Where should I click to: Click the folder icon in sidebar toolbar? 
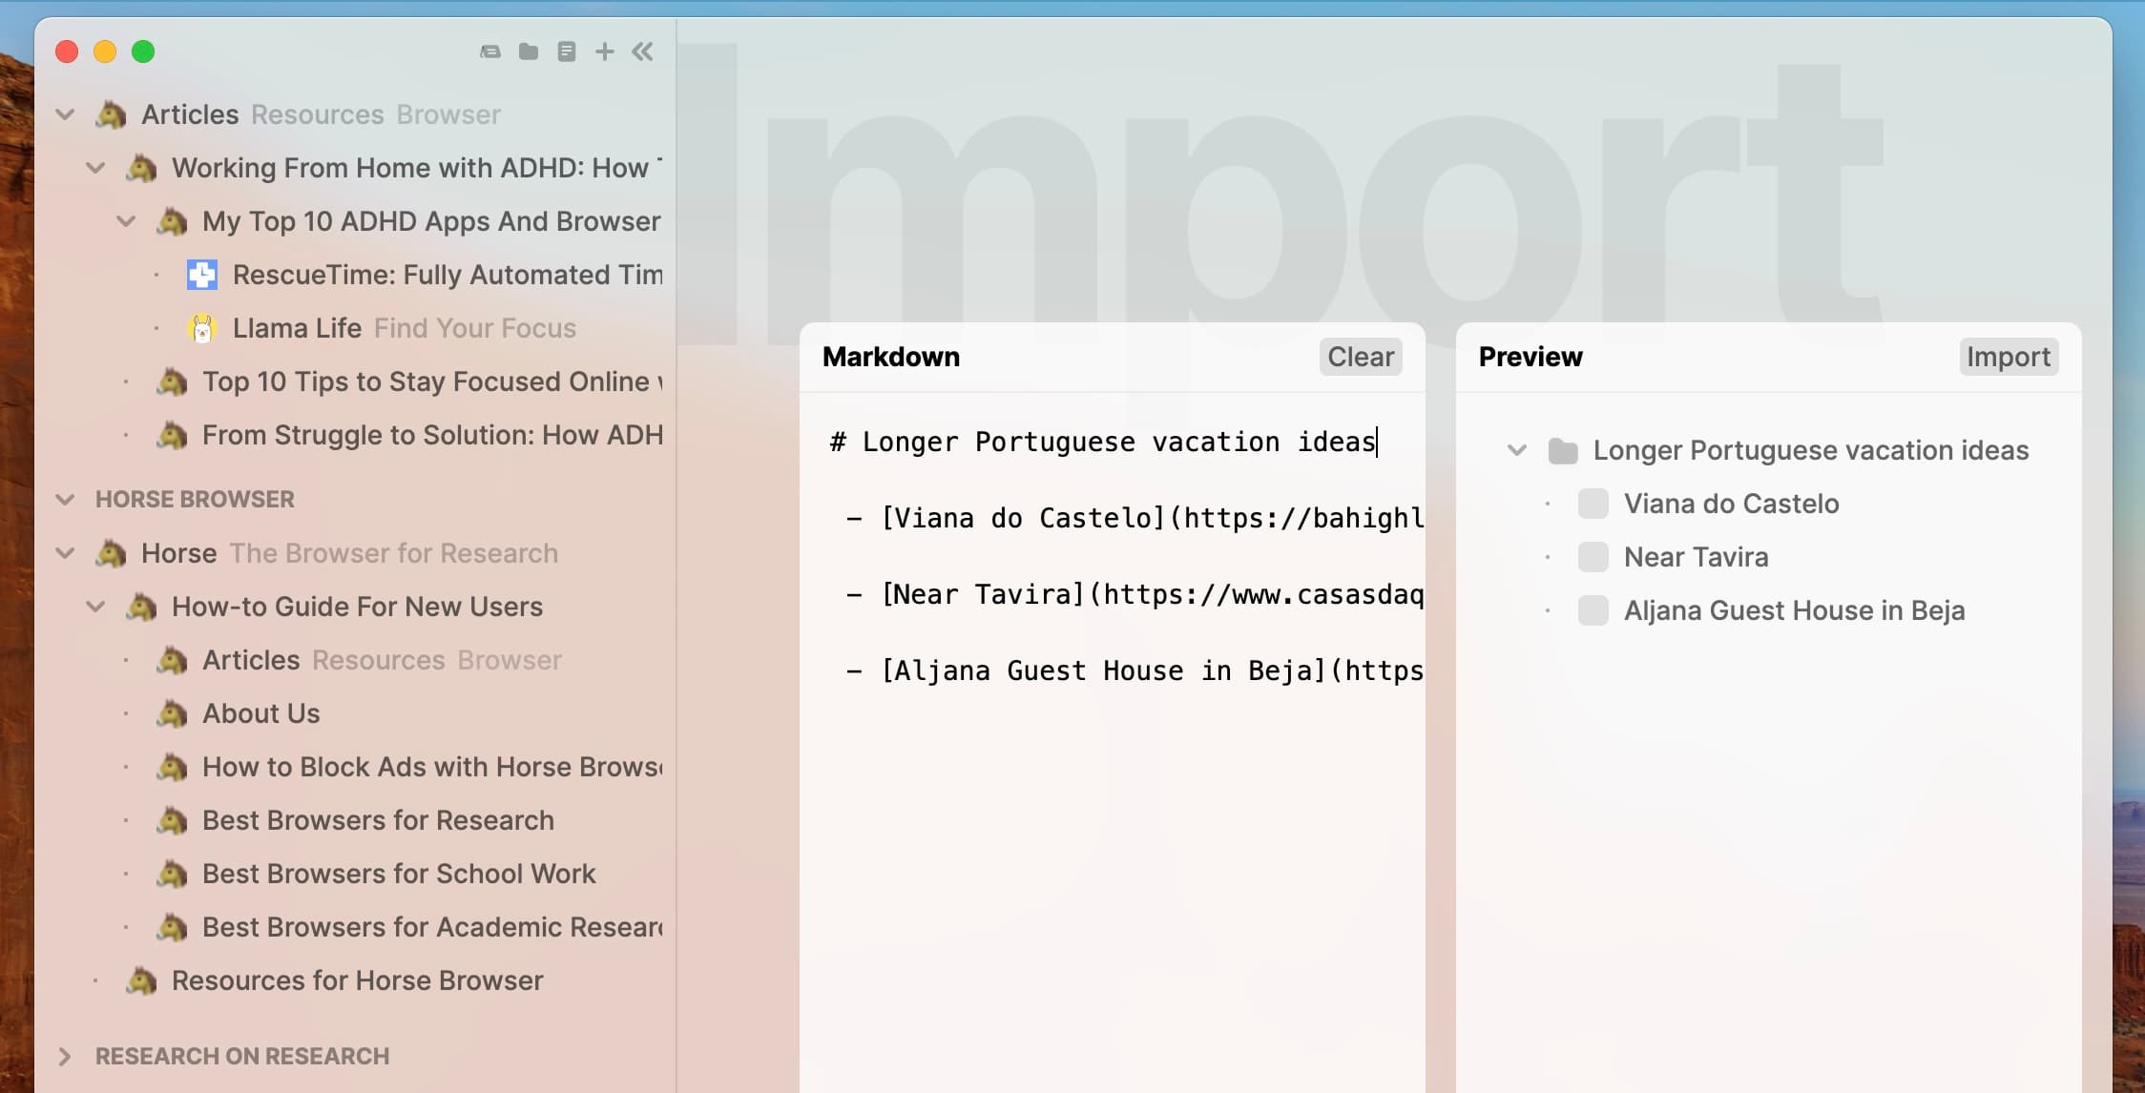point(529,52)
